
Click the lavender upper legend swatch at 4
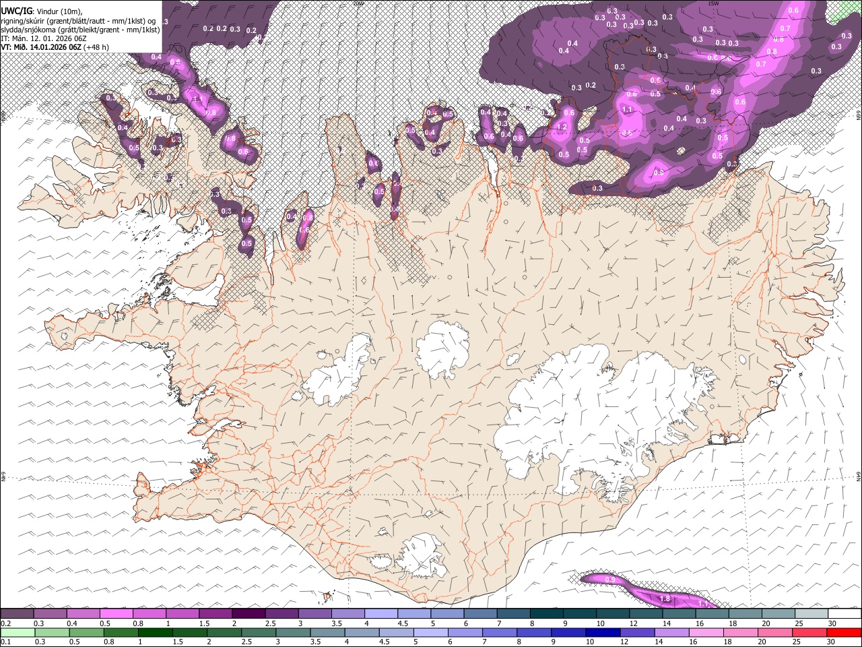(x=380, y=613)
